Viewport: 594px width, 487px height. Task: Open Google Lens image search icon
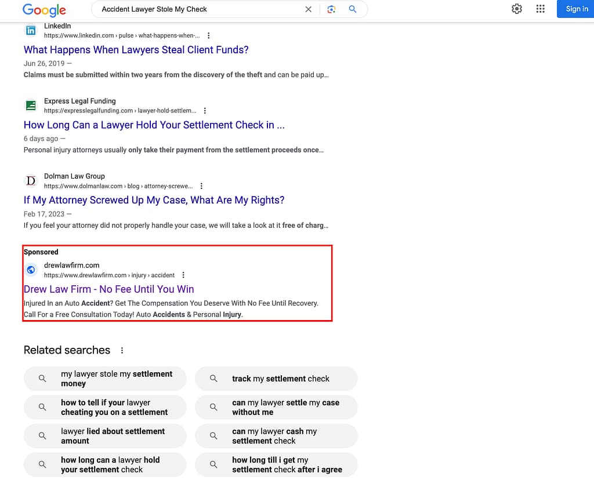331,9
